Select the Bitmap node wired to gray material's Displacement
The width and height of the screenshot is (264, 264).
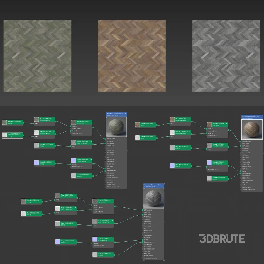[103, 254]
